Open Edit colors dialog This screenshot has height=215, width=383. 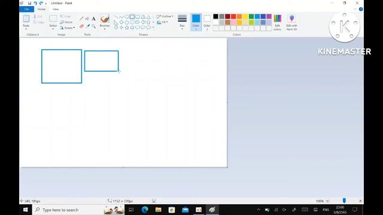(278, 23)
